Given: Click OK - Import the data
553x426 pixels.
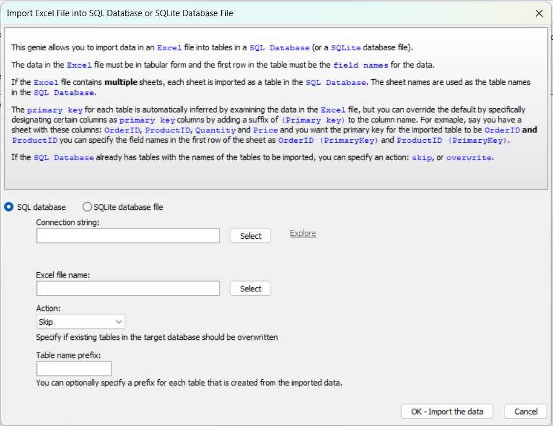Looking at the screenshot, I should coord(447,412).
